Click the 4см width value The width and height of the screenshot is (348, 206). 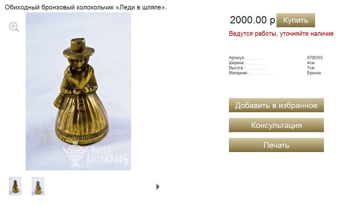coord(311,63)
